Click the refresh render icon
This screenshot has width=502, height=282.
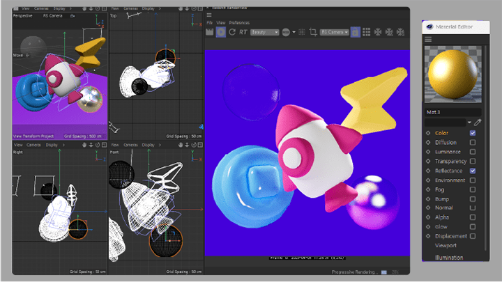click(x=232, y=32)
